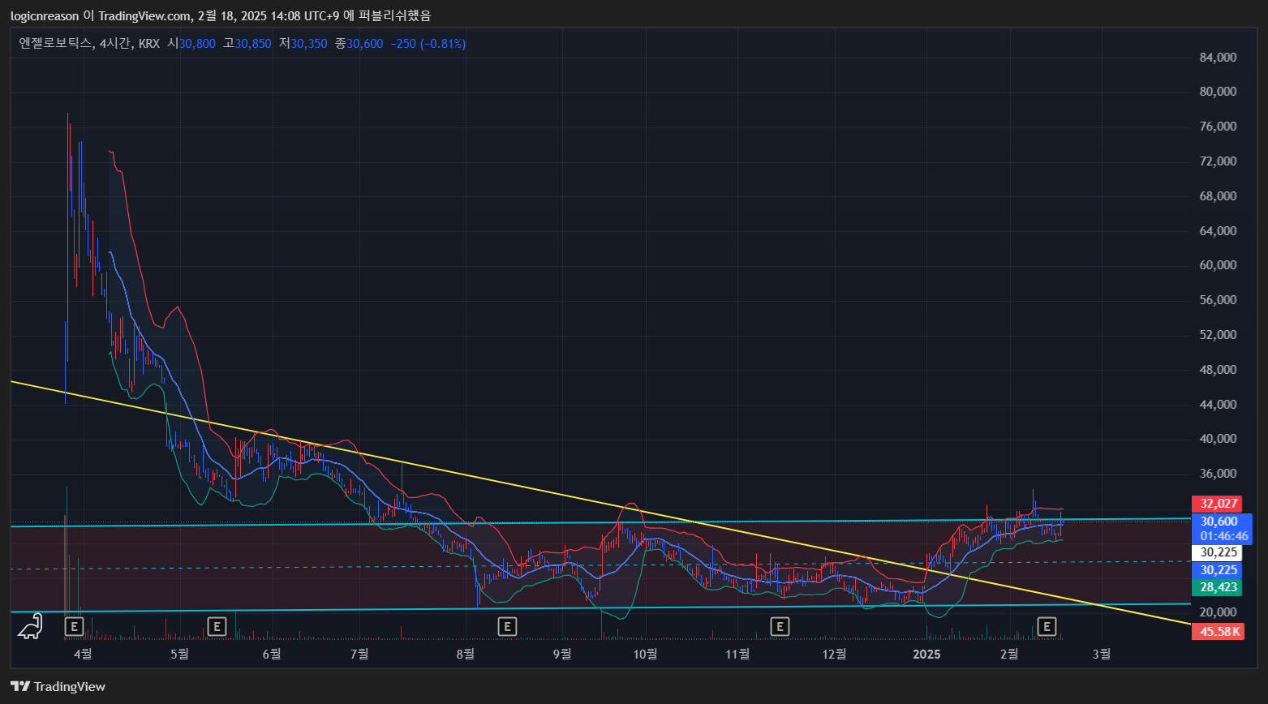
Task: Click the 9월 time axis label
Action: (x=562, y=654)
